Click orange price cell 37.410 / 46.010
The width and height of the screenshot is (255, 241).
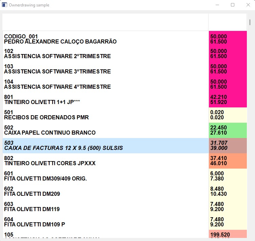(x=228, y=161)
